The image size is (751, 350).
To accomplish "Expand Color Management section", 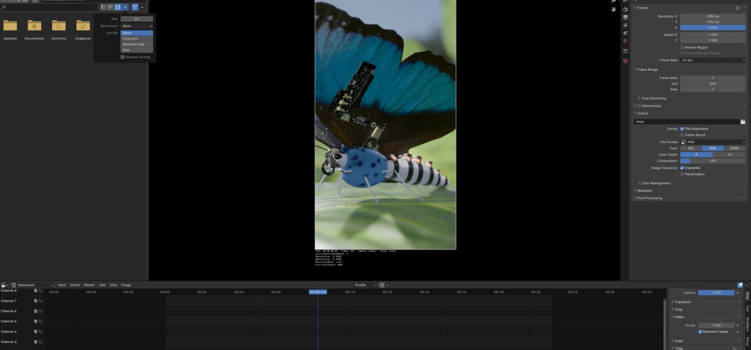I will [655, 183].
